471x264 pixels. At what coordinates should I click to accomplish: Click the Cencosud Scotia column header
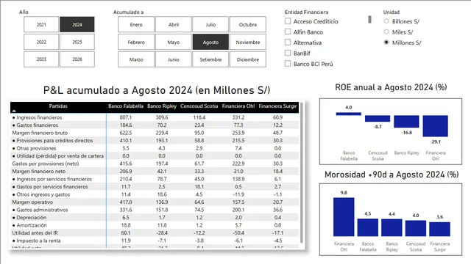click(199, 106)
